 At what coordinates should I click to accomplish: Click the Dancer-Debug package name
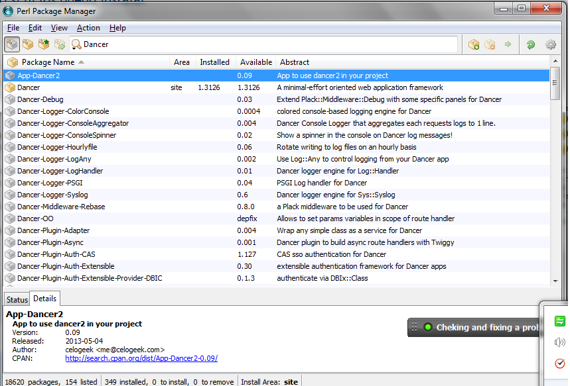40,99
